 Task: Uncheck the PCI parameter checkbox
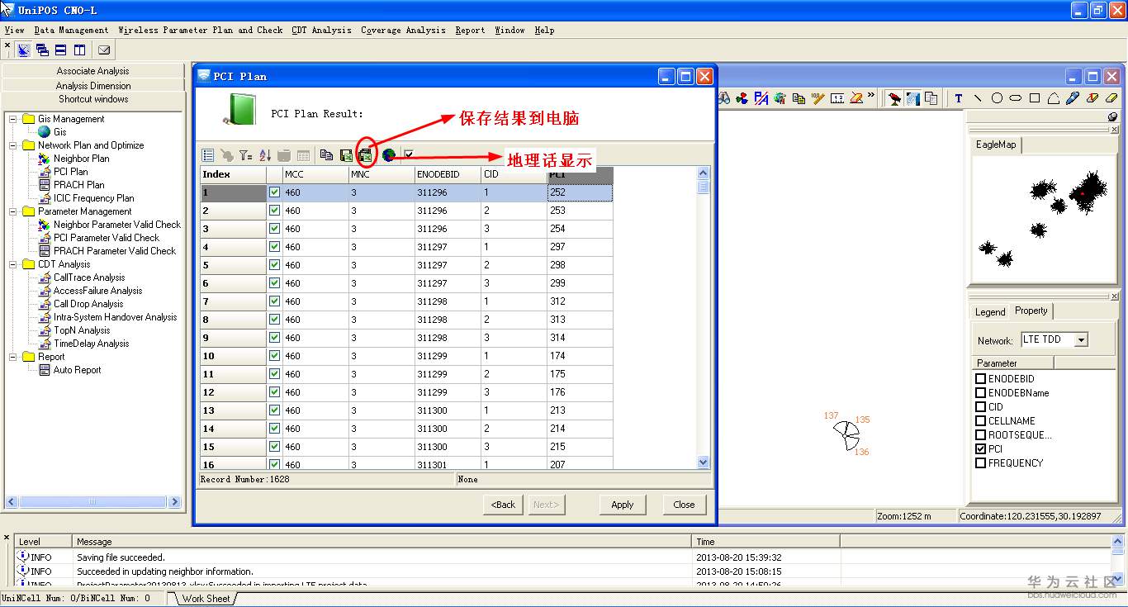click(981, 449)
